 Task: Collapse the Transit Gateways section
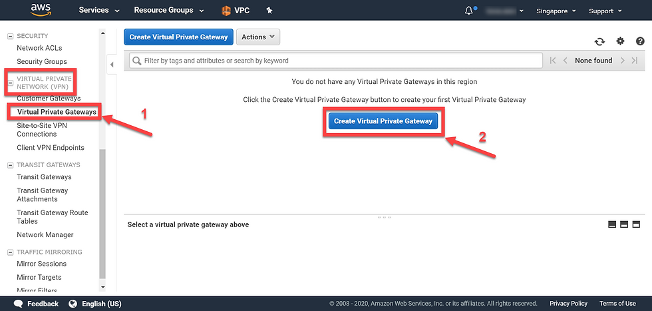11,165
